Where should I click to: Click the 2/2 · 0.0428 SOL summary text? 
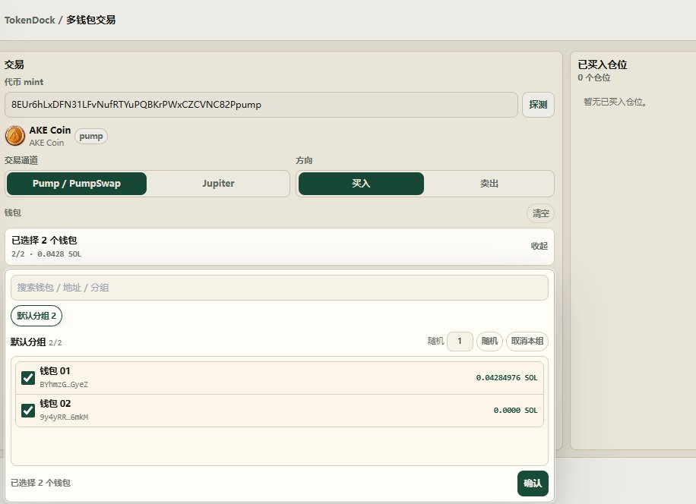pos(46,254)
